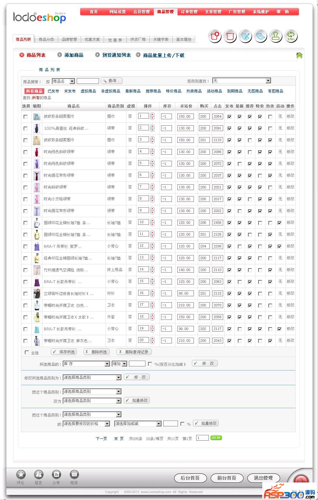Open 留言 people icon in footer
This screenshot has height=500, width=318.
pyautogui.click(x=39, y=474)
